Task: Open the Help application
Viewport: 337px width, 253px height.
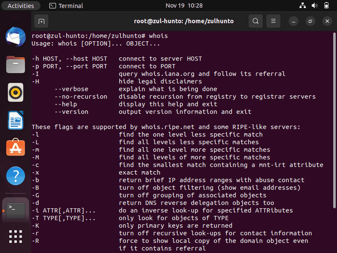Action: (16, 176)
